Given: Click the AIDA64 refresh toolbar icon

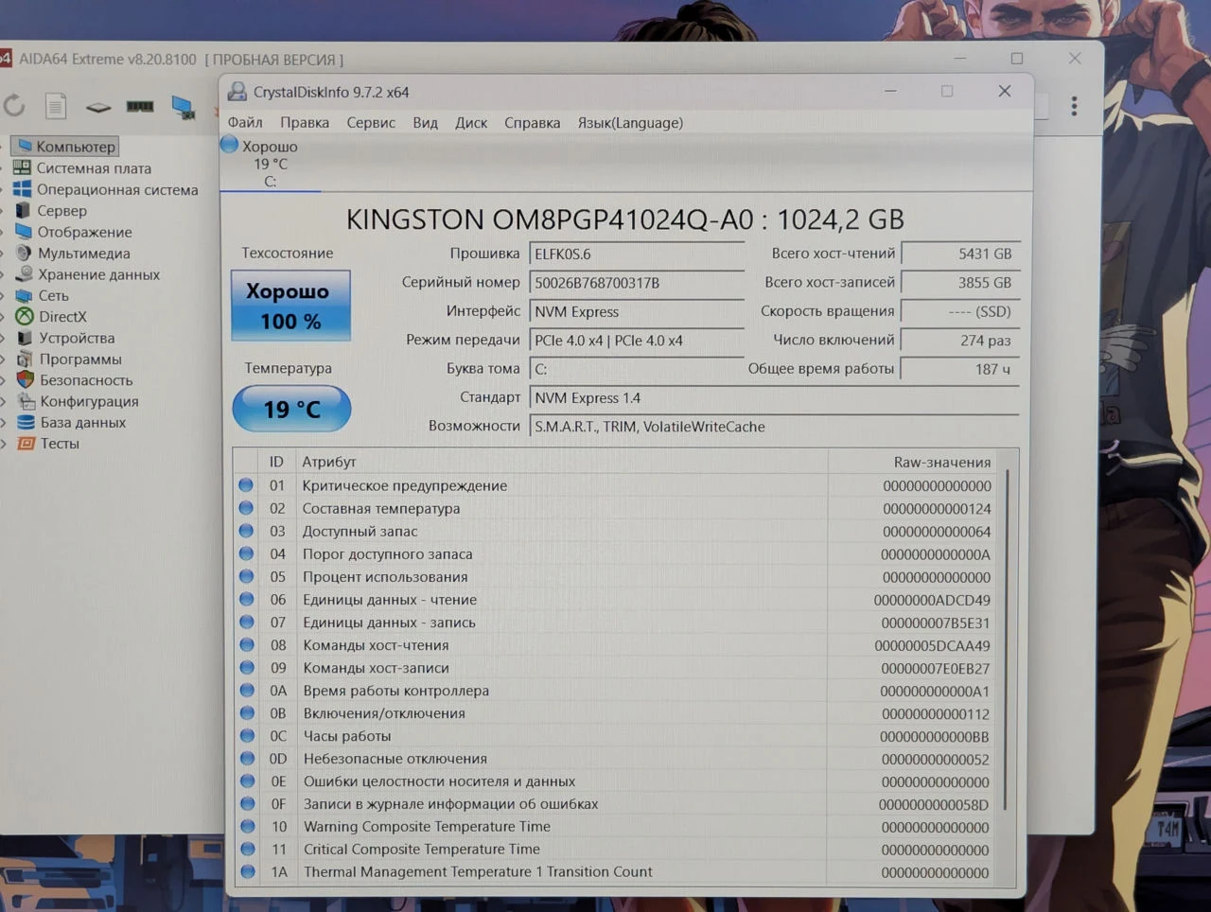Looking at the screenshot, I should (14, 105).
